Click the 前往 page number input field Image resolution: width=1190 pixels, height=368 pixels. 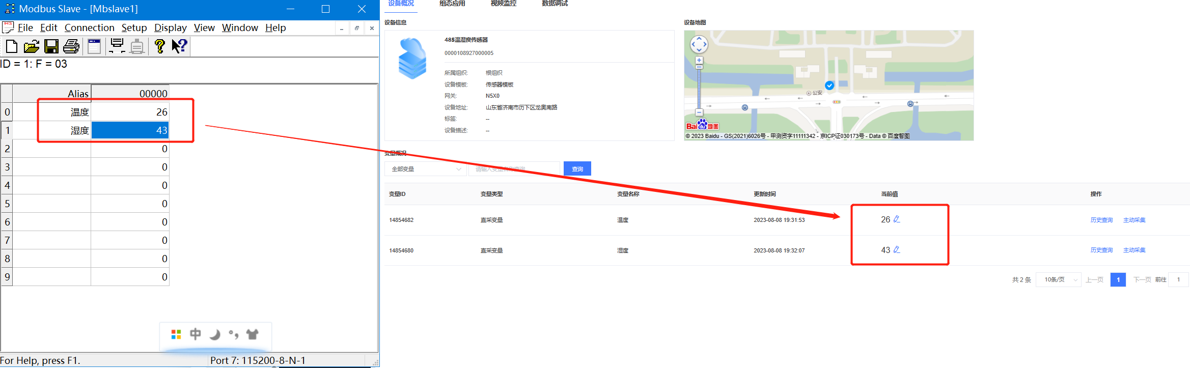1178,280
